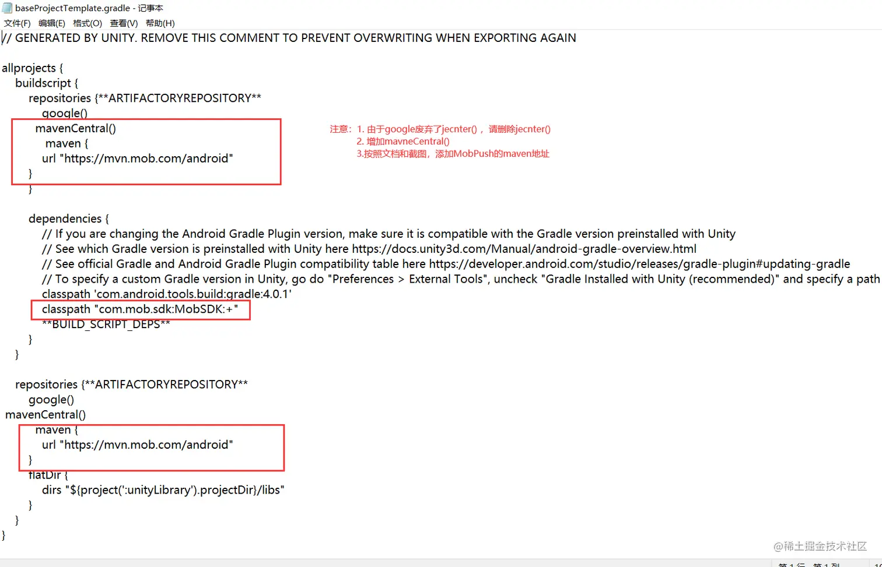
Task: Click the developer.android.com gradle-plugin URL
Action: pyautogui.click(x=639, y=264)
